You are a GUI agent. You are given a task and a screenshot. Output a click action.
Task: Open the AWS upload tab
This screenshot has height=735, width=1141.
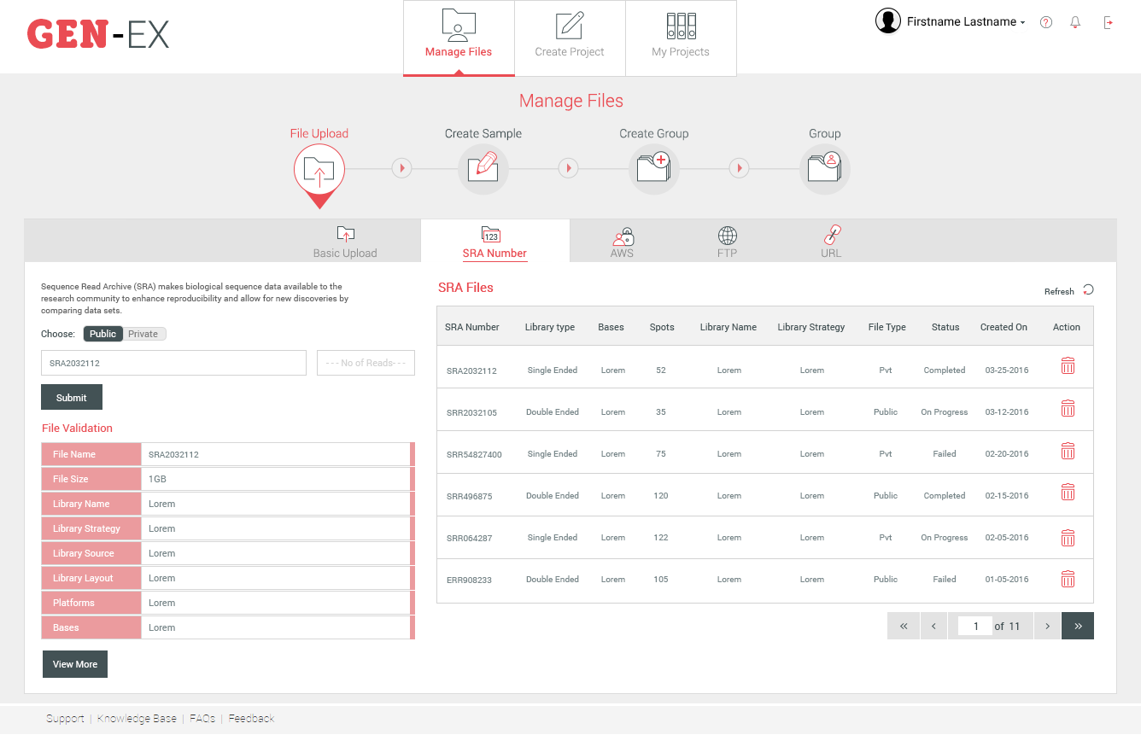(x=622, y=242)
